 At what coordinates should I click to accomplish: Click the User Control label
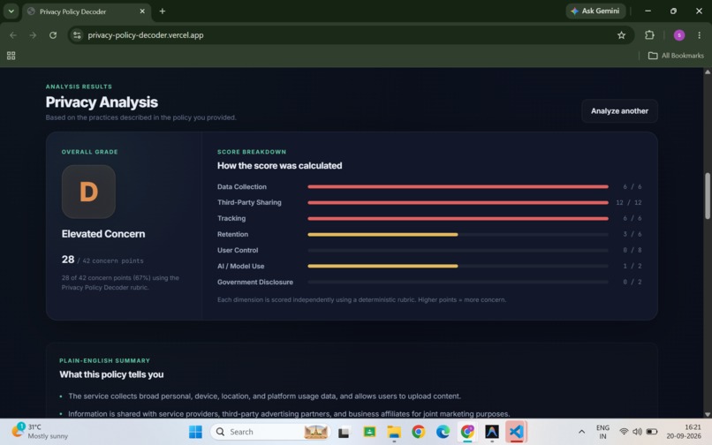point(238,250)
